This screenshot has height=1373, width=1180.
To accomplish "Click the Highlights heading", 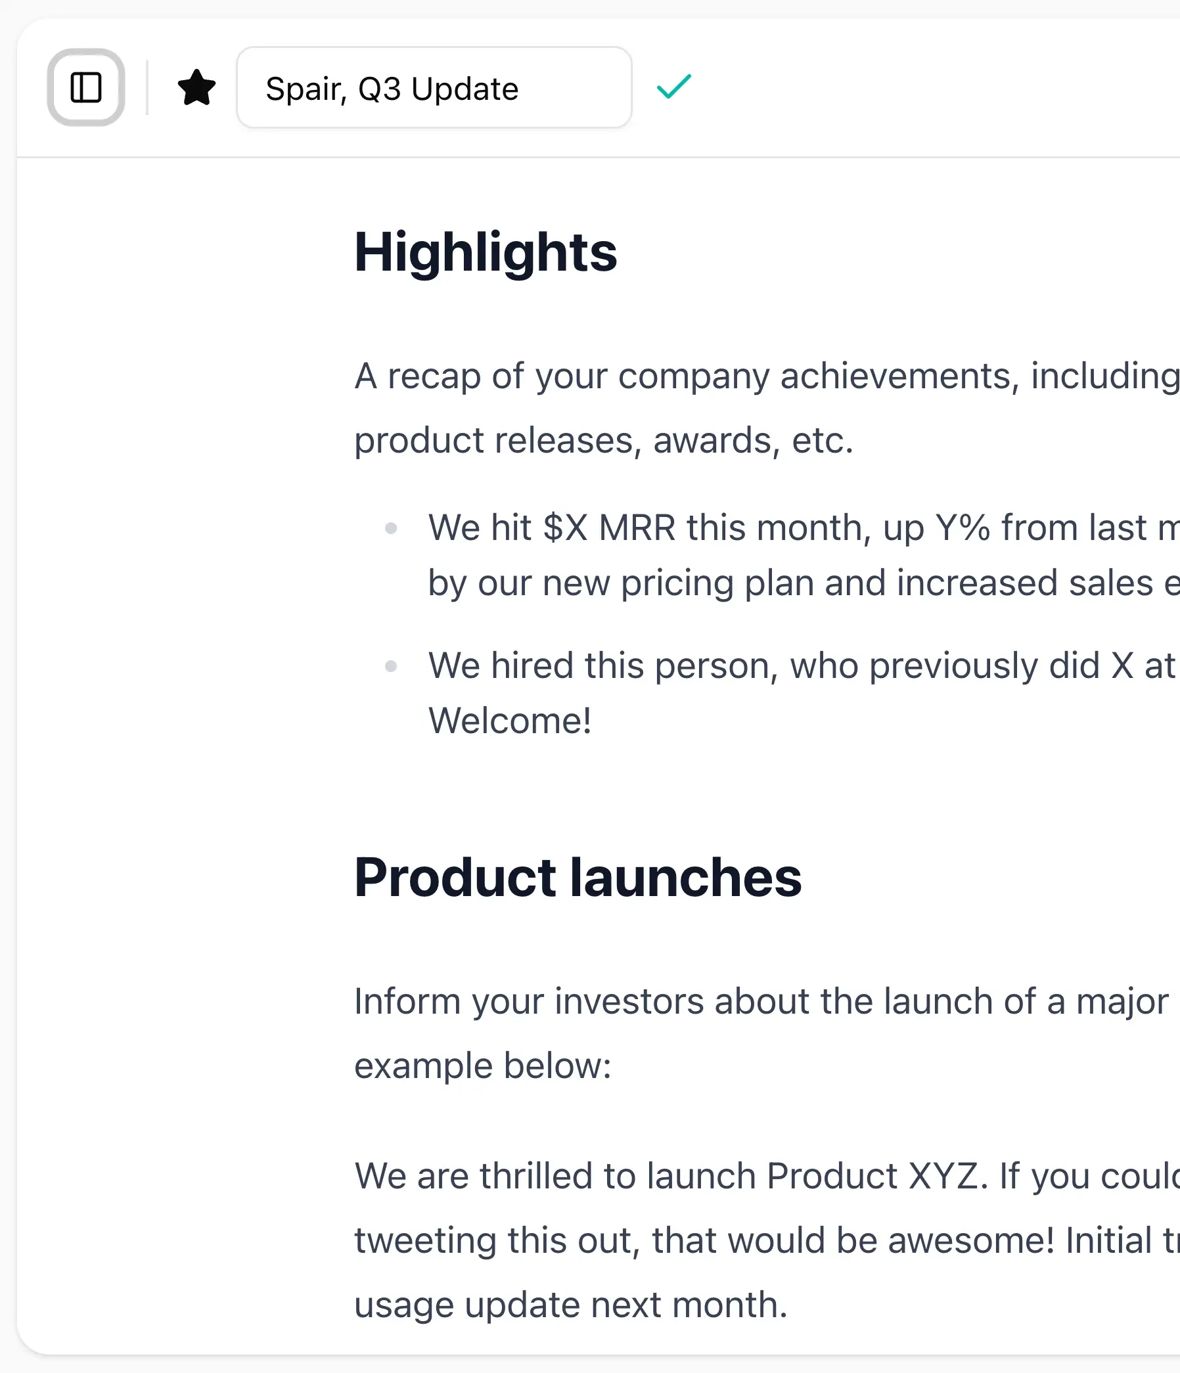I will click(486, 252).
